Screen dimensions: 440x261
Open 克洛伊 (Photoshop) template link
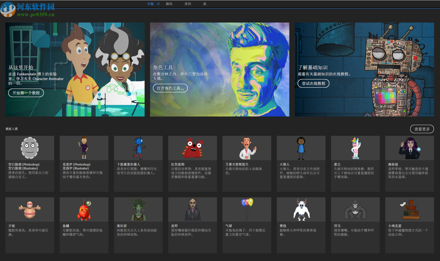point(76,164)
